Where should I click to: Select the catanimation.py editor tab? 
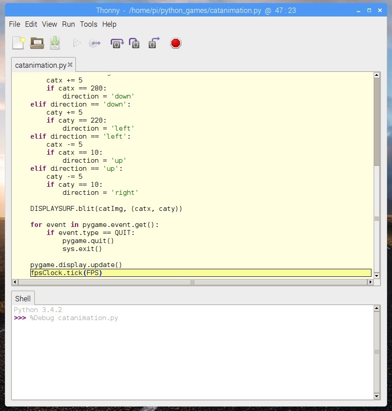click(x=40, y=65)
